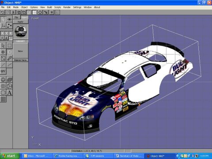
Task: Toggle the four-dot grid icon in top toolbar
Action: point(34,12)
